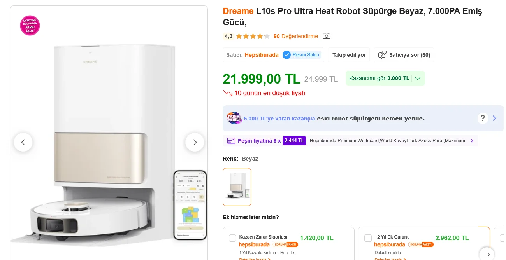The height and width of the screenshot is (260, 506).
Task: Click the question mark help icon
Action: pos(483,118)
